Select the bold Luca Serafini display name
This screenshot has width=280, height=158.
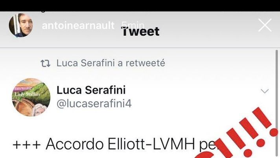click(91, 90)
